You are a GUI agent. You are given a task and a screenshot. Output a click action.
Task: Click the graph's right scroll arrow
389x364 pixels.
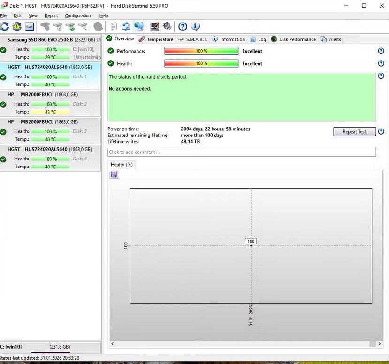tap(379, 344)
